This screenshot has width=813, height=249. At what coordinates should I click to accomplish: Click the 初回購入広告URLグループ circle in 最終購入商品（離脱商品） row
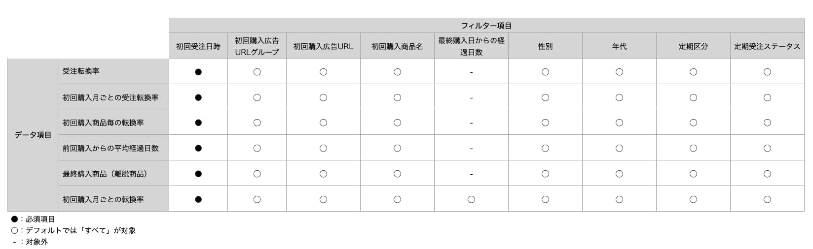(x=257, y=174)
